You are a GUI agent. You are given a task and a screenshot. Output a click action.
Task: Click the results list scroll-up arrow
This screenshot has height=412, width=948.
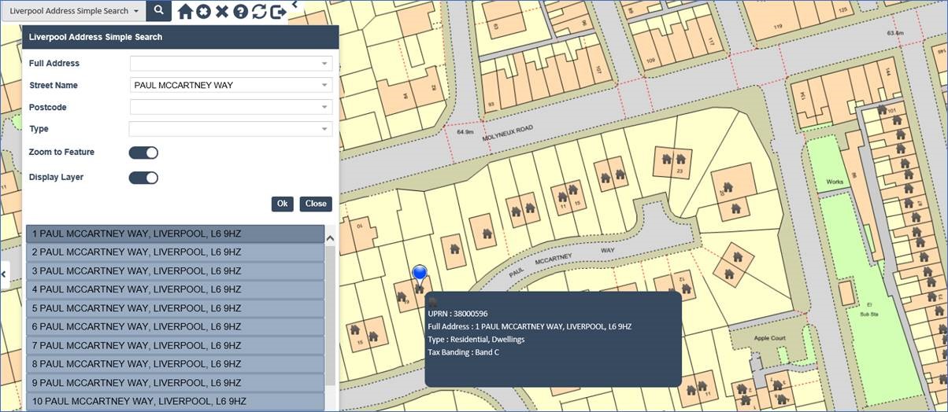tap(331, 238)
